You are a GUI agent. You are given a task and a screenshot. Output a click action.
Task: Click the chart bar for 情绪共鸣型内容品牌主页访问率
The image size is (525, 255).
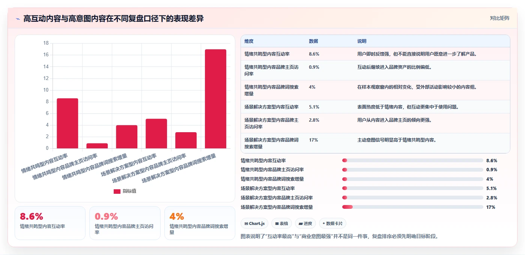(x=97, y=146)
